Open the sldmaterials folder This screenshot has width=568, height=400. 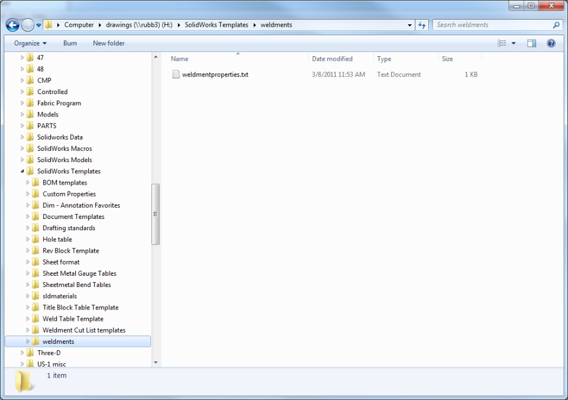tap(60, 296)
